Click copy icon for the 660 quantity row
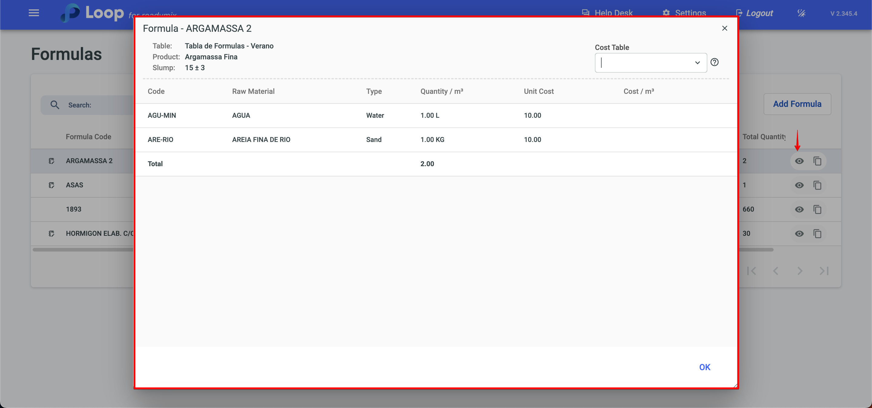 pyautogui.click(x=817, y=209)
